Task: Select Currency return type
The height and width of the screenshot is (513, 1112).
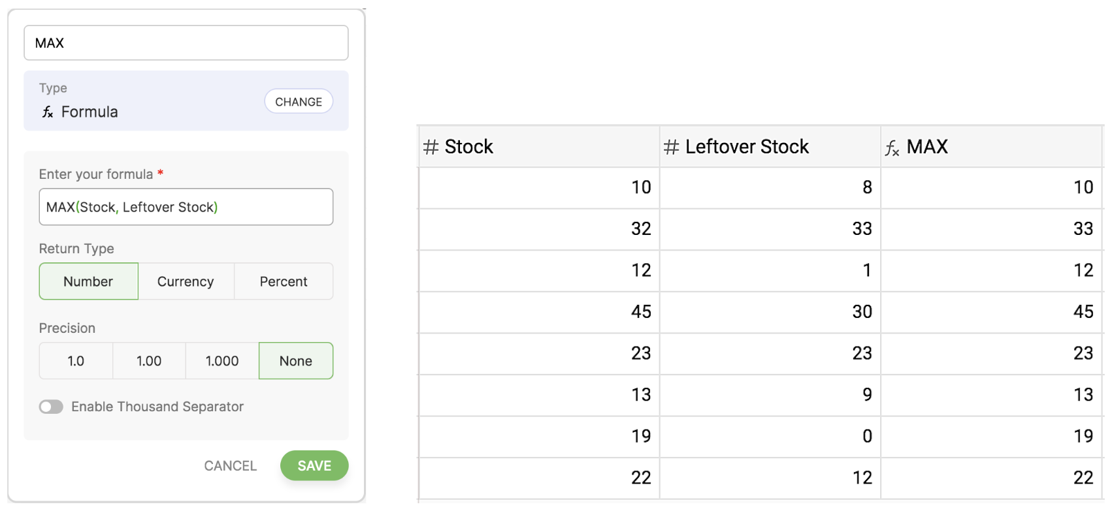Action: (186, 281)
